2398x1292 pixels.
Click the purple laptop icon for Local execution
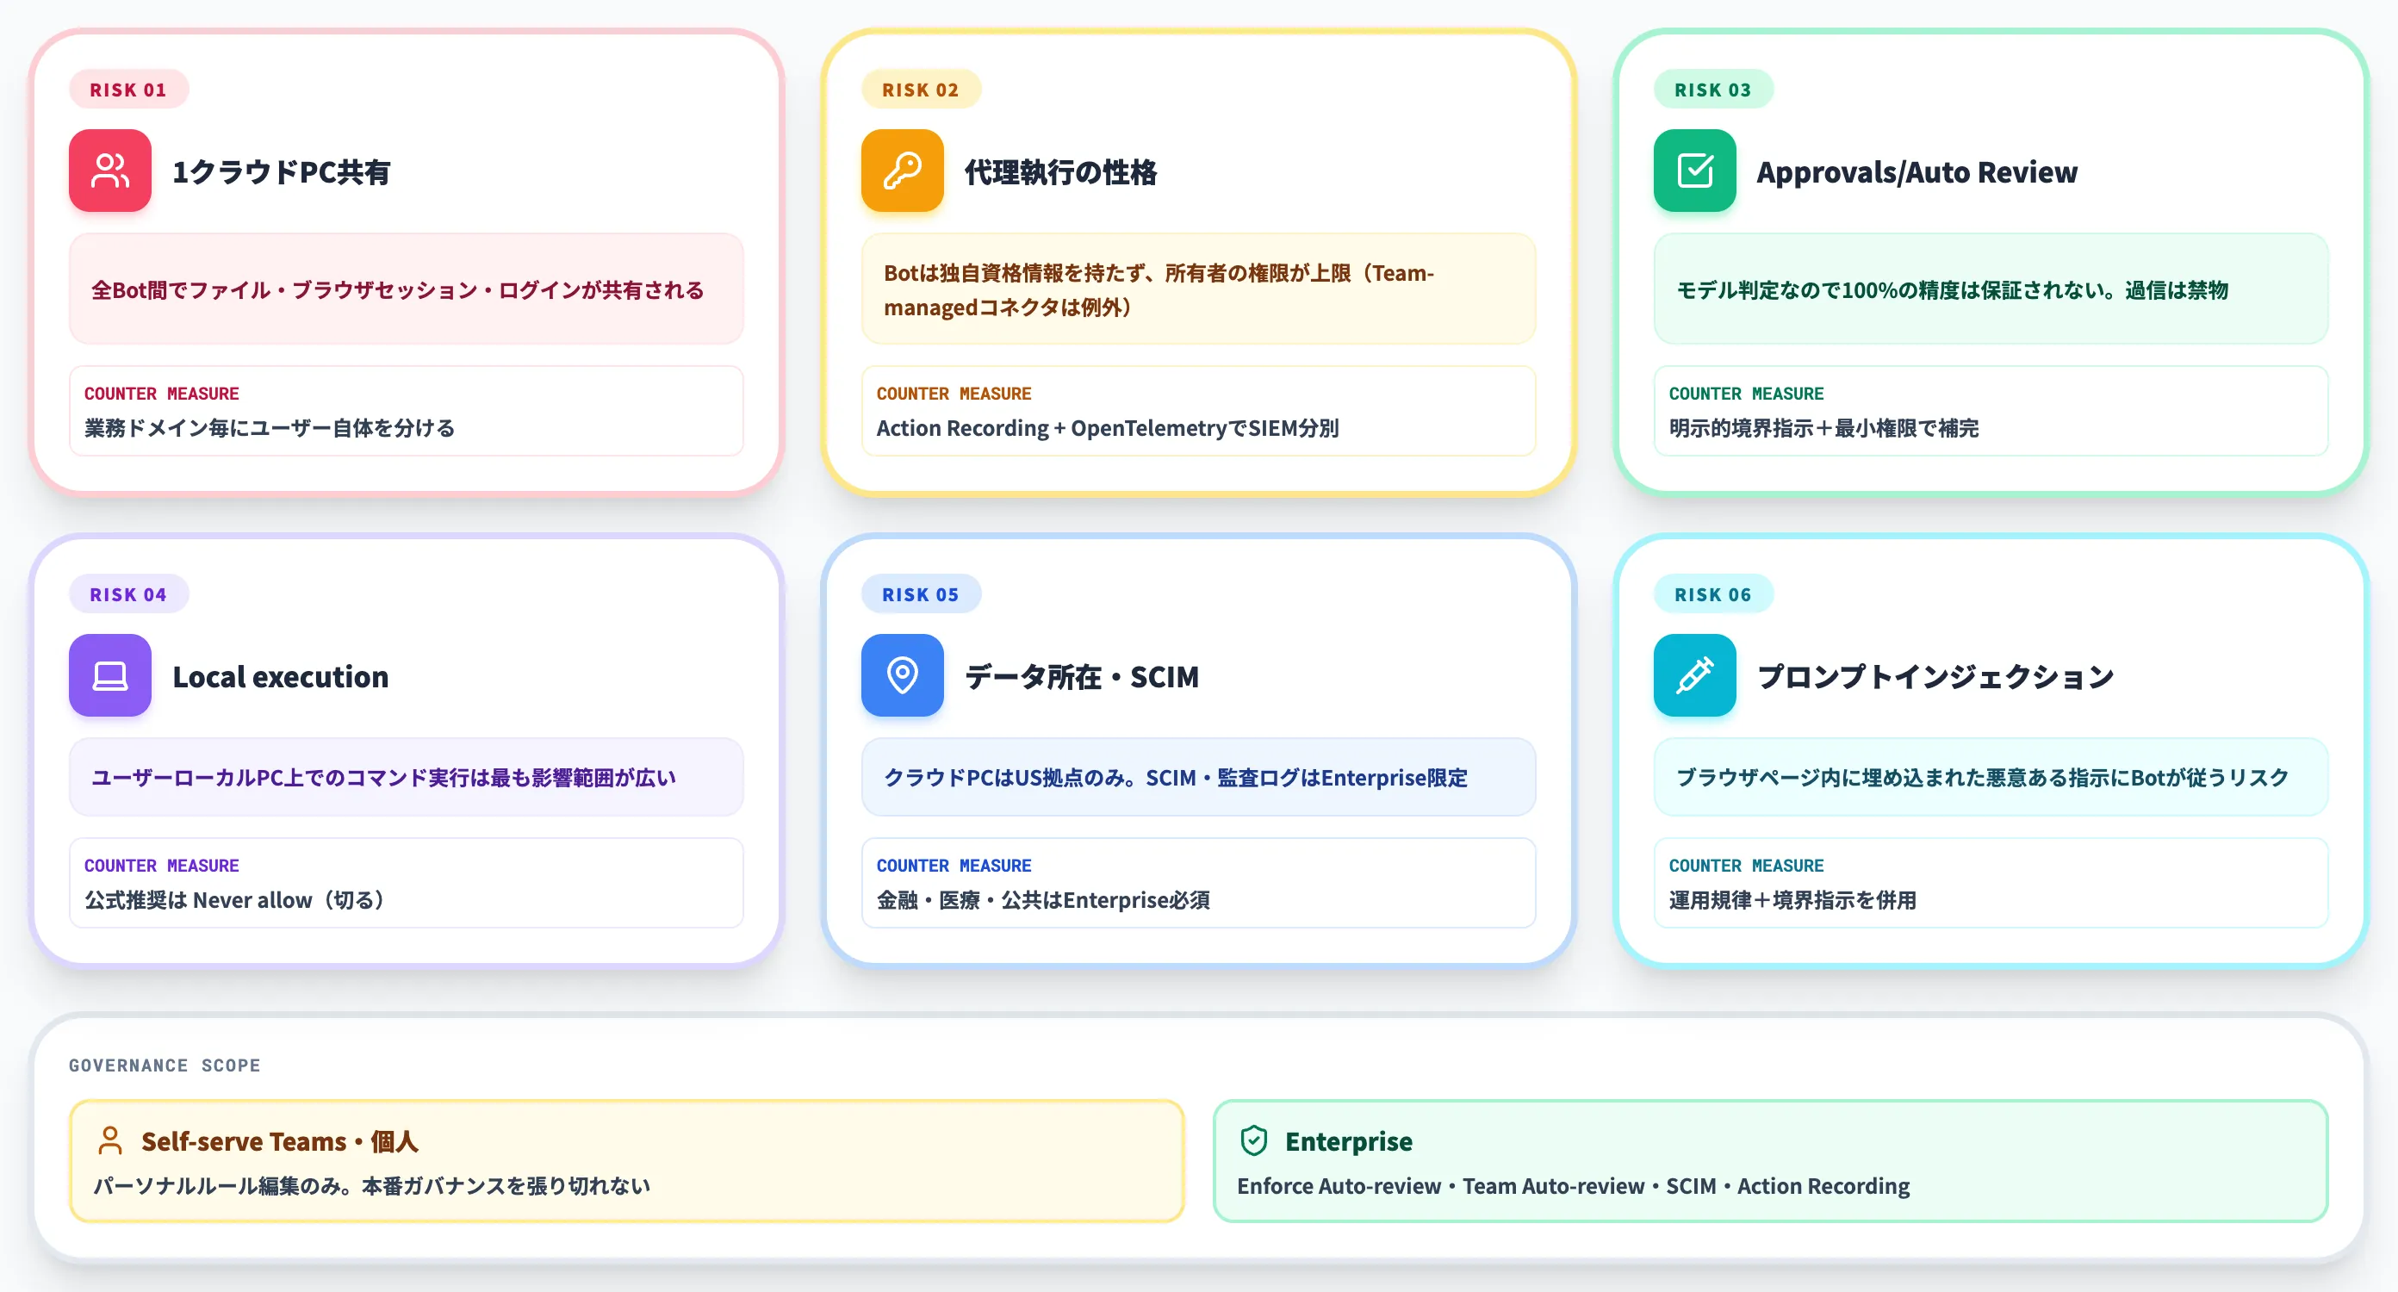(110, 675)
